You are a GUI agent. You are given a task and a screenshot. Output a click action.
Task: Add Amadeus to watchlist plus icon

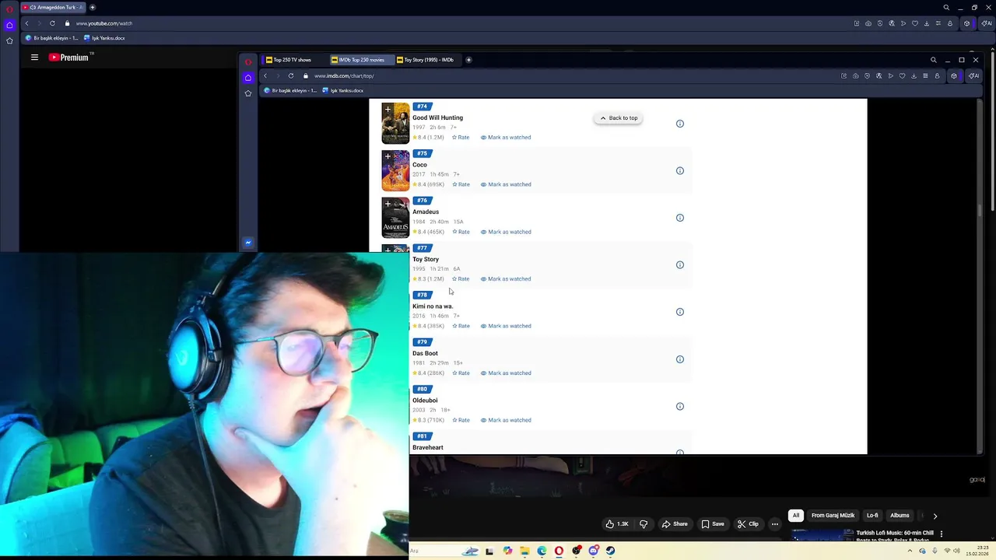pyautogui.click(x=388, y=204)
